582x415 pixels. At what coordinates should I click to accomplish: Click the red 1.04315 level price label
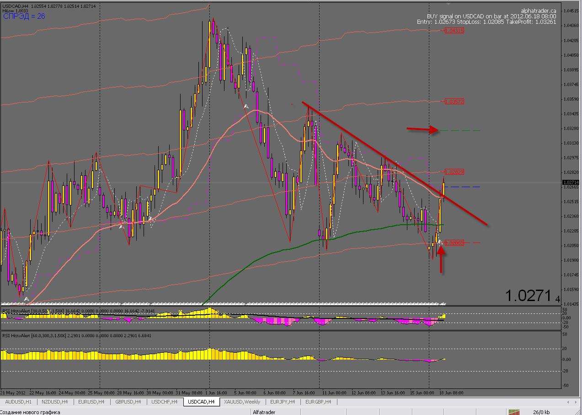(x=454, y=30)
